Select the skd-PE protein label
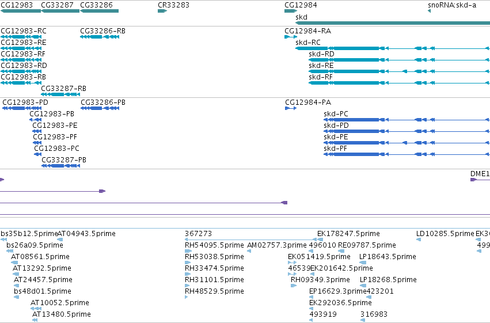Viewport: 490px width, 323px height. click(336, 137)
